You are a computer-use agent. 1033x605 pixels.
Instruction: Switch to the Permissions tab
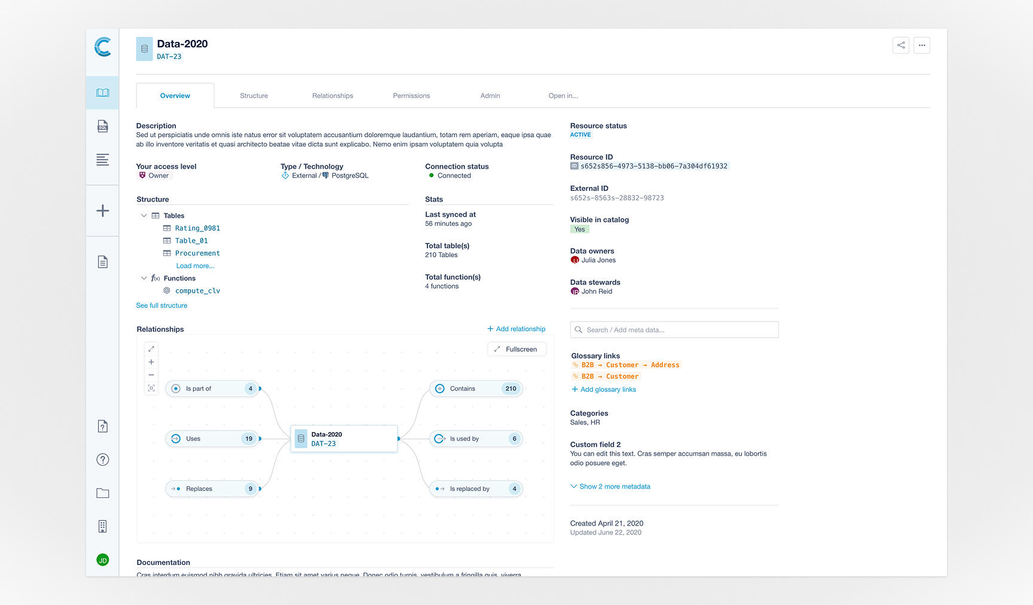click(x=411, y=96)
